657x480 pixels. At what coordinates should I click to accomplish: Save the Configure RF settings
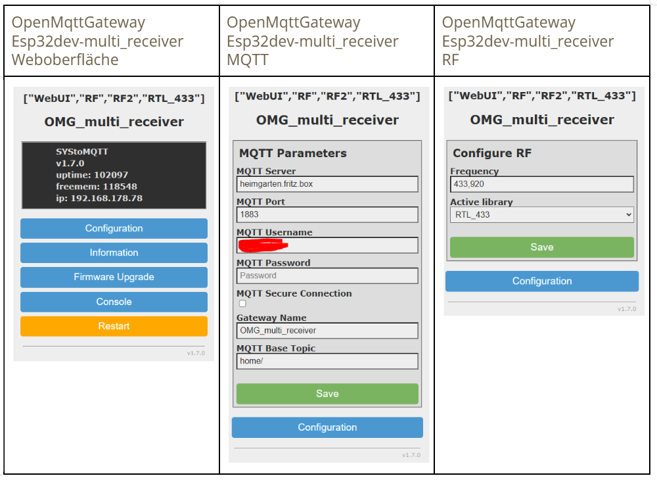click(x=542, y=247)
